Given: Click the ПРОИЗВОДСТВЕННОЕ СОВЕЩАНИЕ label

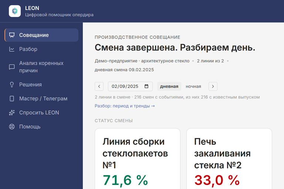Looking at the screenshot, I should (x=138, y=37).
